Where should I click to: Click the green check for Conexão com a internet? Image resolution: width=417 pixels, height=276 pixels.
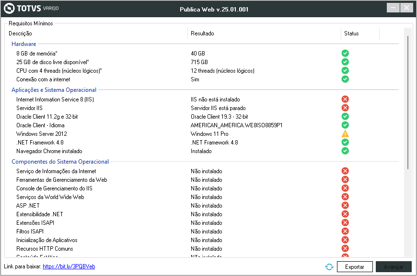(345, 79)
